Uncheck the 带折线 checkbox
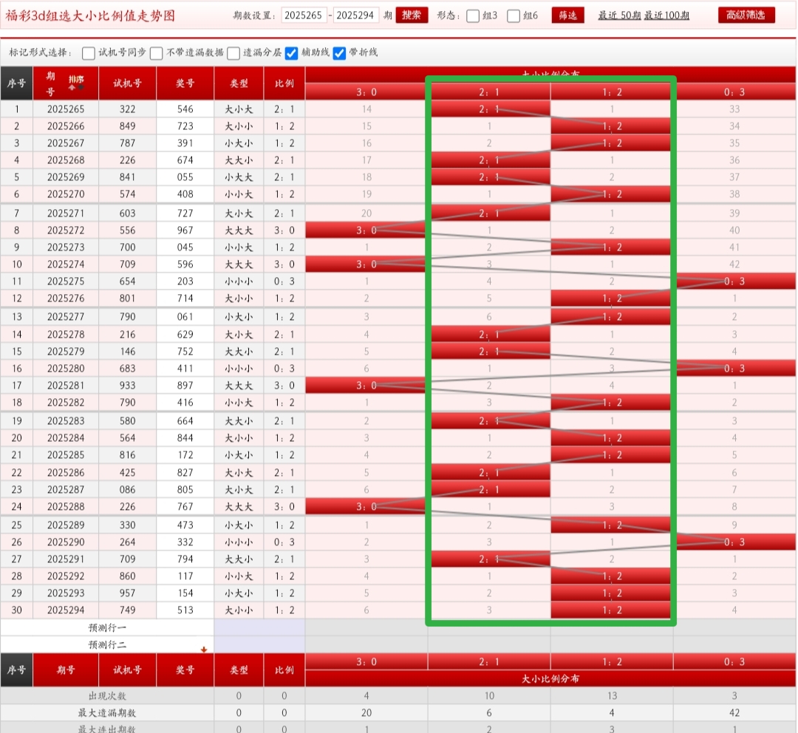 pyautogui.click(x=340, y=53)
